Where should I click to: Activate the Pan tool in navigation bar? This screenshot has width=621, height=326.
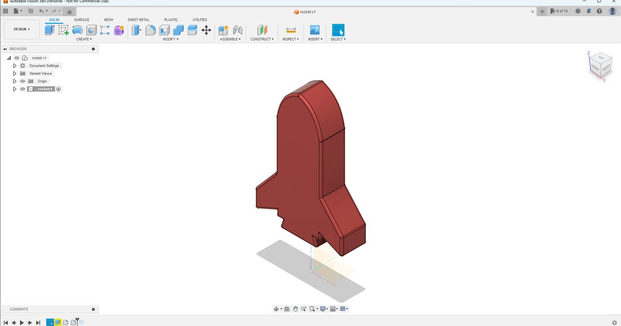click(295, 308)
